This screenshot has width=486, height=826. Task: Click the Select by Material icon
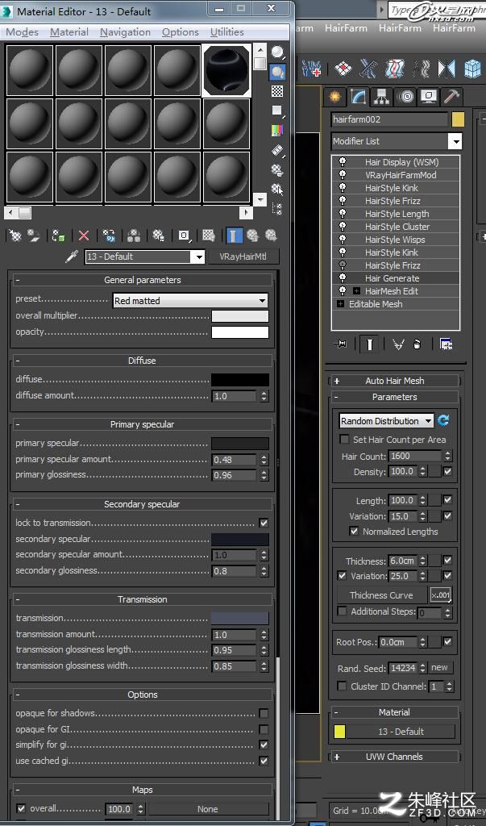tap(277, 189)
